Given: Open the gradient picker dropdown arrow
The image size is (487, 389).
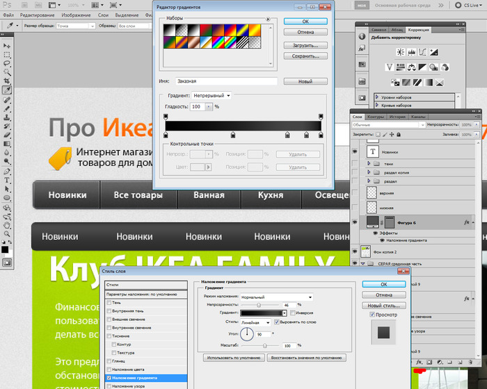Looking at the screenshot, I should coord(284,313).
